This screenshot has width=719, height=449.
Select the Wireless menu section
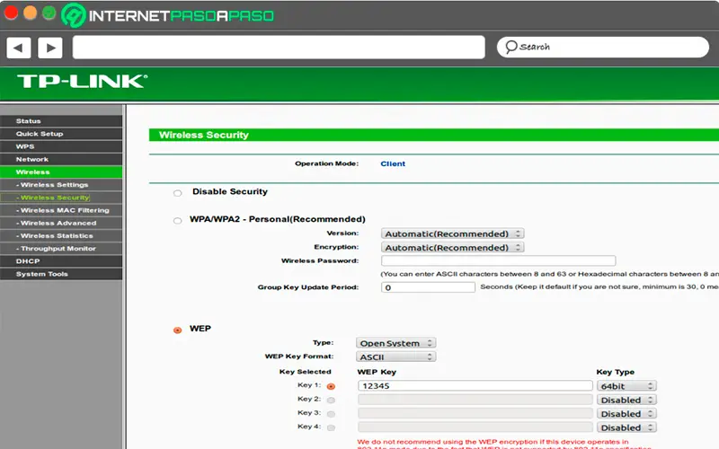61,172
